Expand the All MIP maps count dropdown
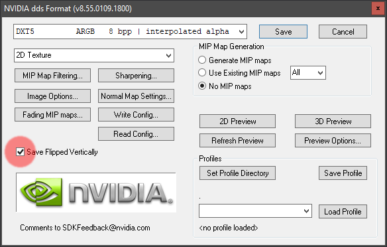Viewport: 387px width, 247px height. (x=308, y=72)
